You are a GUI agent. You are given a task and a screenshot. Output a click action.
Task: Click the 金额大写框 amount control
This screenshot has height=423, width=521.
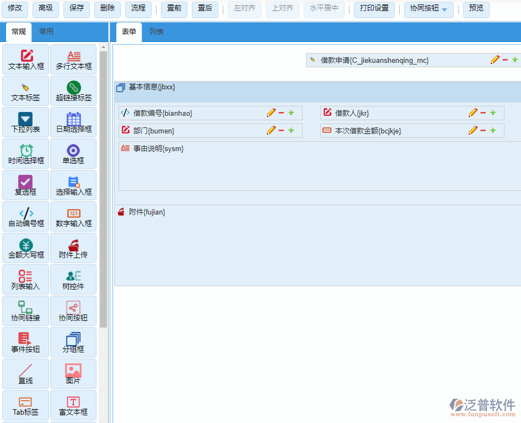coord(26,248)
